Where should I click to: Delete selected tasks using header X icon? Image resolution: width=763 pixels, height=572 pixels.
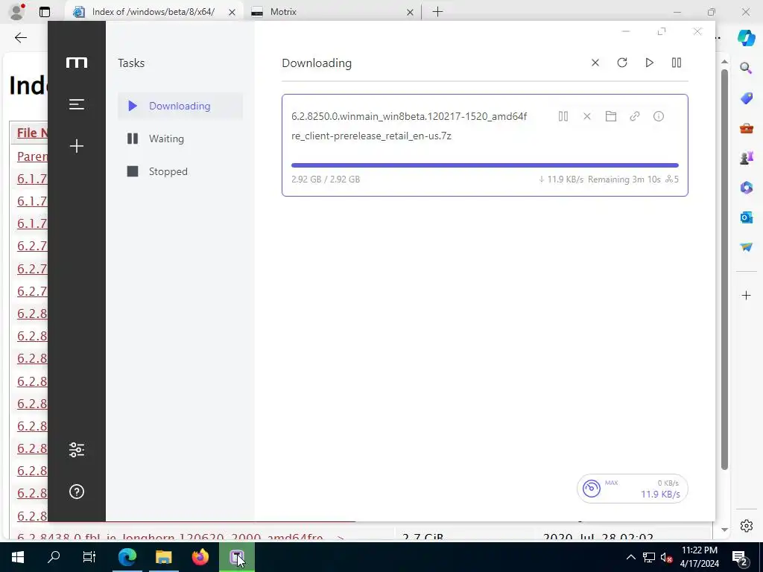pos(595,63)
